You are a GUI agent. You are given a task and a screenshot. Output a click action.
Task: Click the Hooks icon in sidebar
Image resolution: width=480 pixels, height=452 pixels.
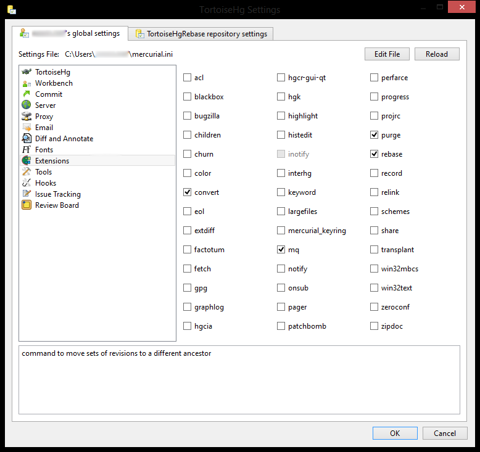coord(27,183)
